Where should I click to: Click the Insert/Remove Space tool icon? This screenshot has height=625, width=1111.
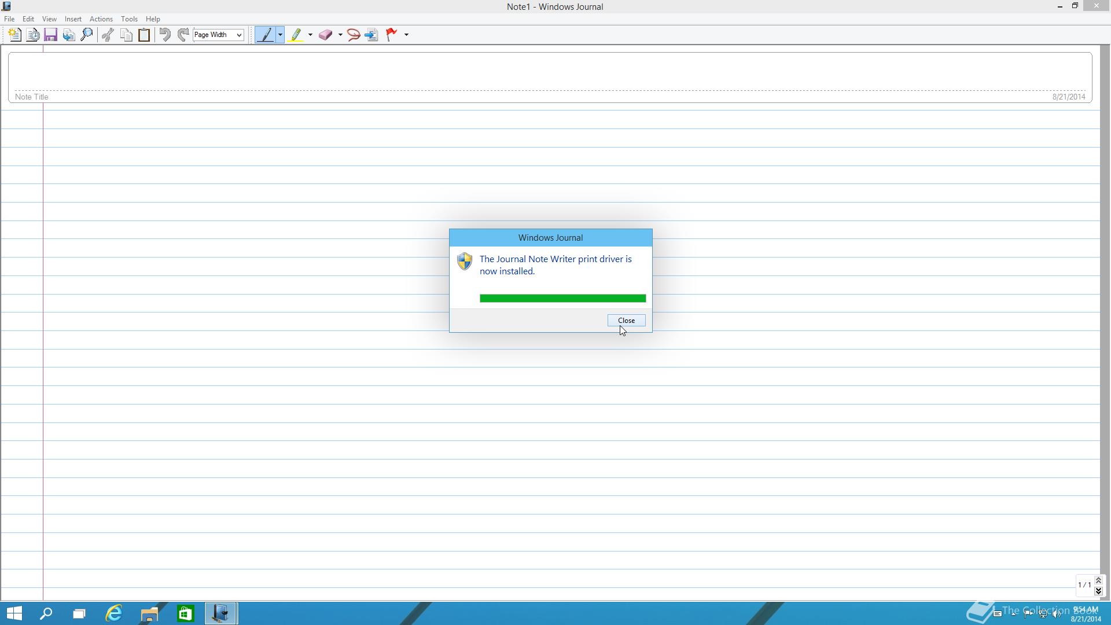(371, 35)
